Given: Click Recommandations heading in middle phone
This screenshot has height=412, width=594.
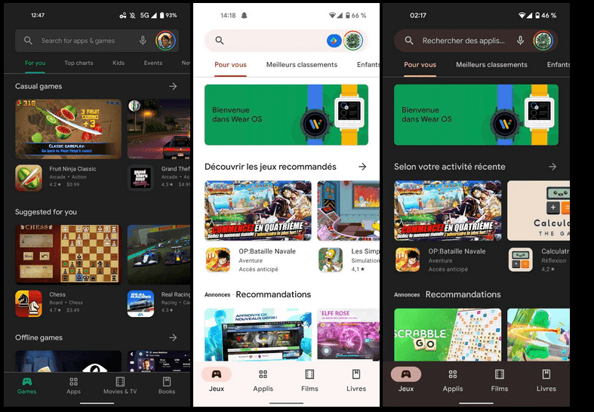Looking at the screenshot, I should pos(273,294).
